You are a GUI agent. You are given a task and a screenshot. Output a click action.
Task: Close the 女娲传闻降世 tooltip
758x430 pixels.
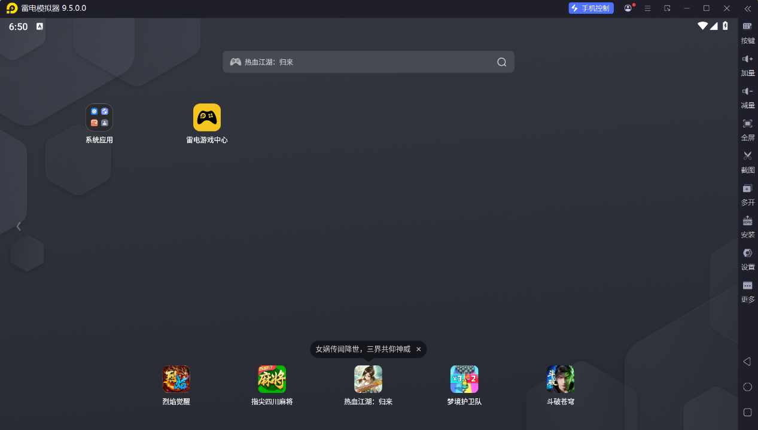419,349
